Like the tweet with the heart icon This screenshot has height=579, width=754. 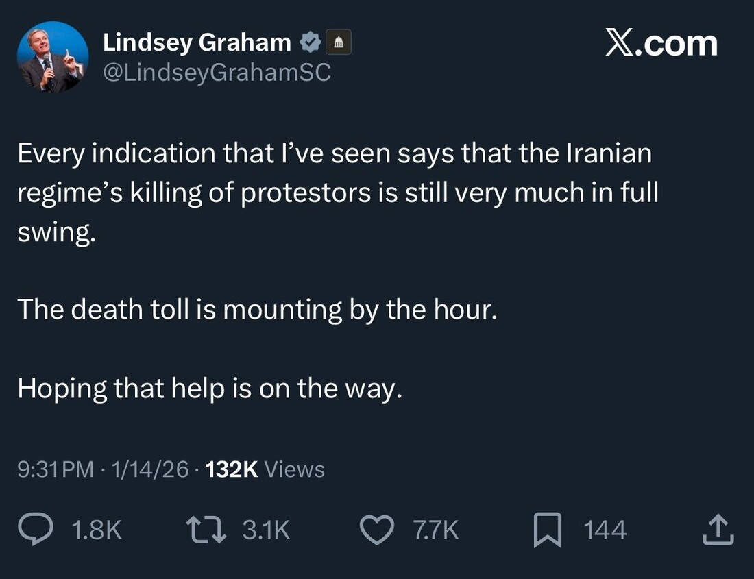[377, 530]
